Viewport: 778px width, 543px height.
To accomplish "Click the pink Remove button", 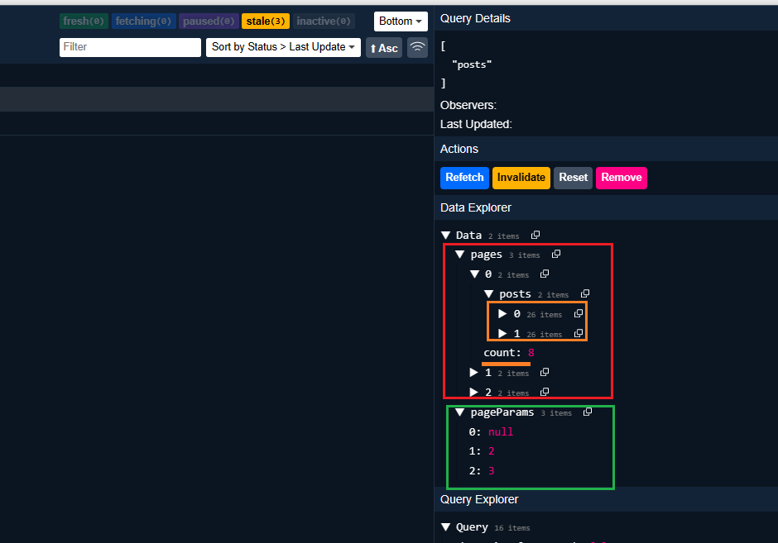I will [x=621, y=178].
